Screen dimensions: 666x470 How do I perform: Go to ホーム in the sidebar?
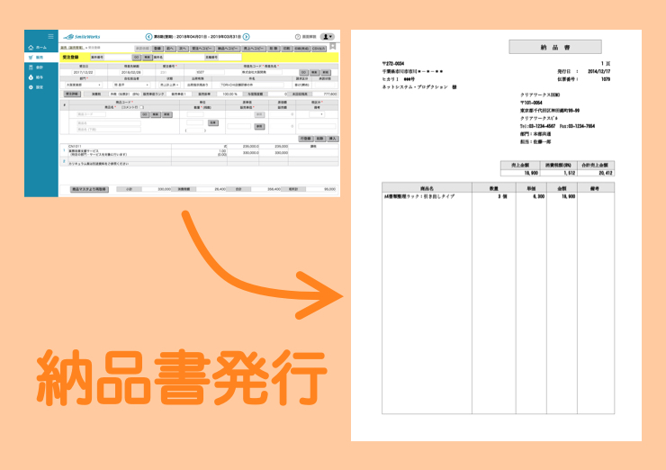41,47
